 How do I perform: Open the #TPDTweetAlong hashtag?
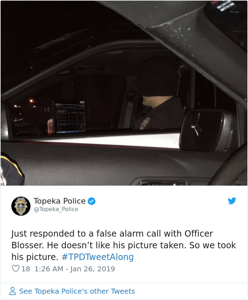(97, 257)
